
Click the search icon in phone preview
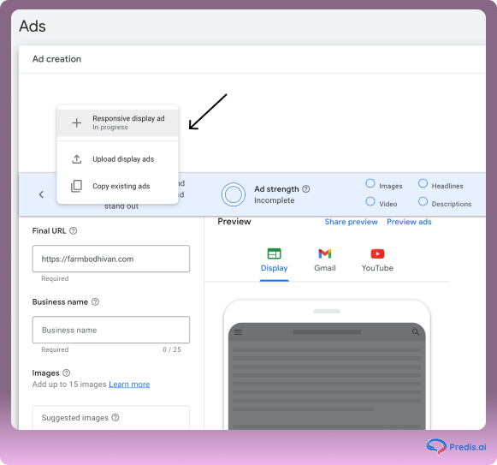click(x=416, y=332)
